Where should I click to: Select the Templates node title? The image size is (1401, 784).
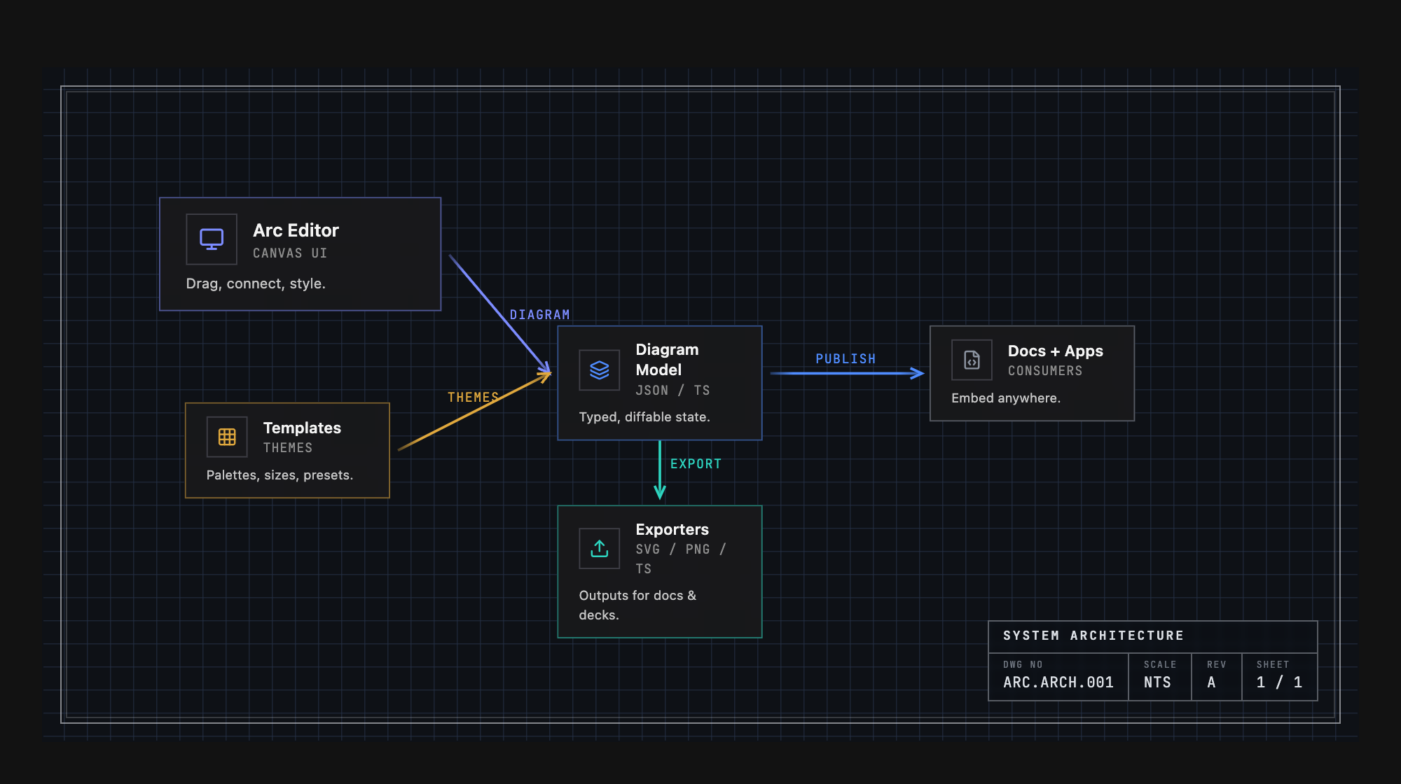tap(302, 428)
